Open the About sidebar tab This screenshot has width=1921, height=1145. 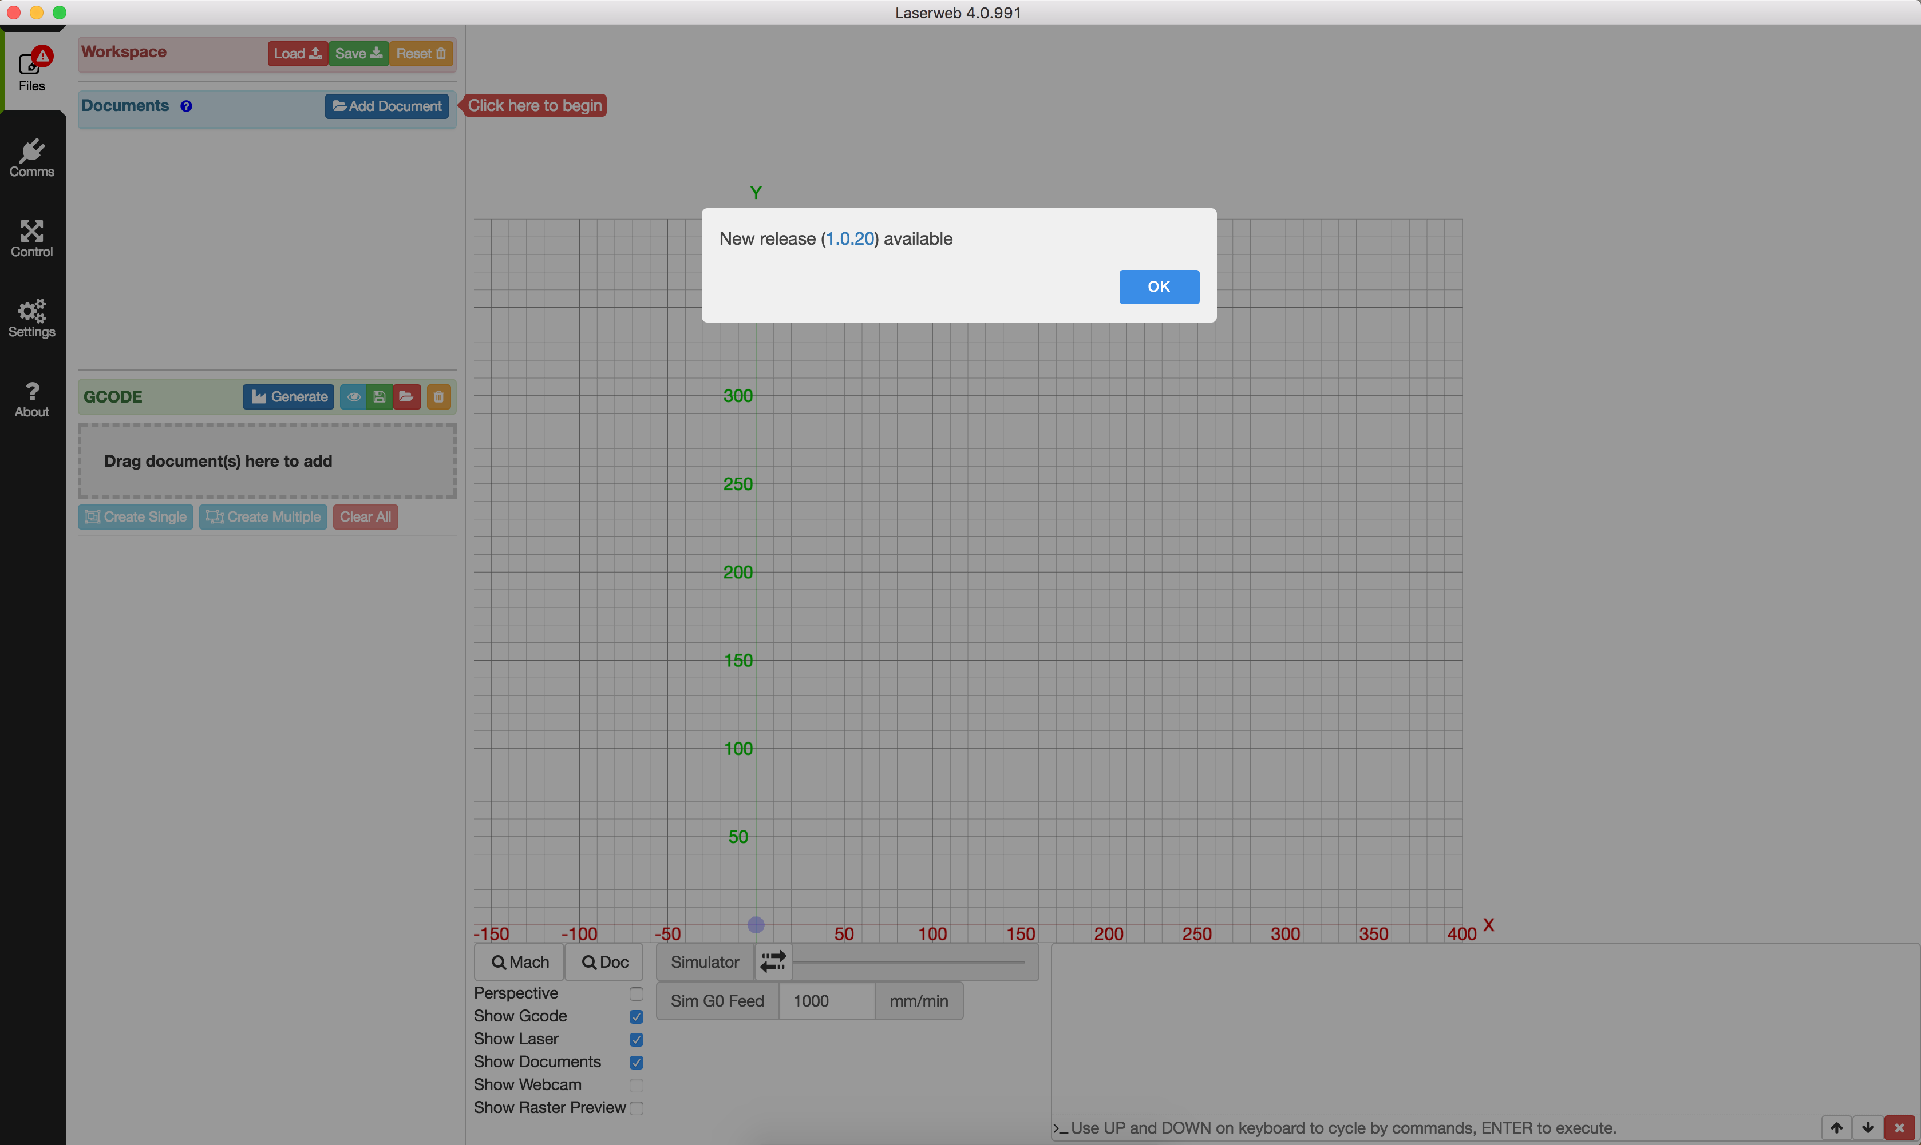click(x=33, y=399)
